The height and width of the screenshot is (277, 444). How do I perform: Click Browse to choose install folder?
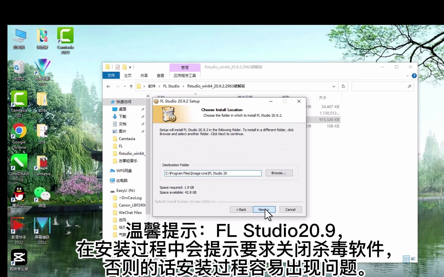tap(279, 173)
